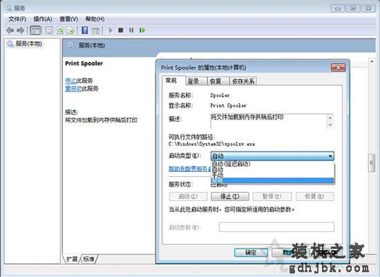Click the Start Service play icon
Viewport: 380px width, 277px height.
[111, 30]
